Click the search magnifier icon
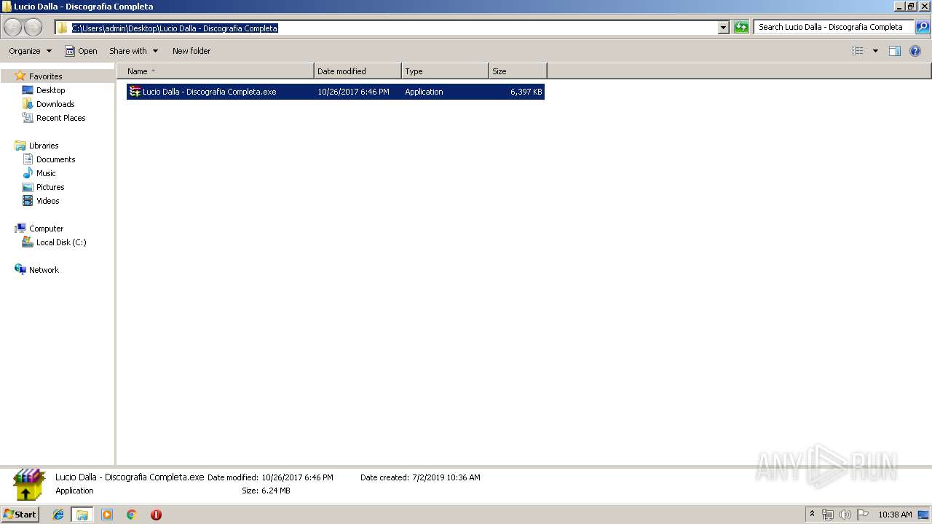Viewport: 932px width, 524px height. (923, 27)
